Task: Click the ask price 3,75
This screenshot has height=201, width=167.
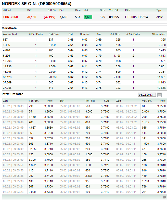Action: click(99, 88)
